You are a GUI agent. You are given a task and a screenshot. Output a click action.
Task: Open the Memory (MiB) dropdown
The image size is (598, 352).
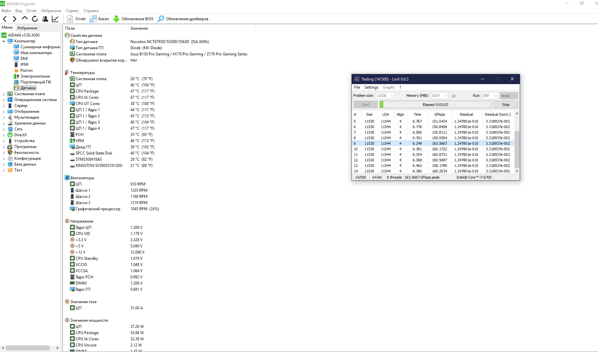pos(445,96)
